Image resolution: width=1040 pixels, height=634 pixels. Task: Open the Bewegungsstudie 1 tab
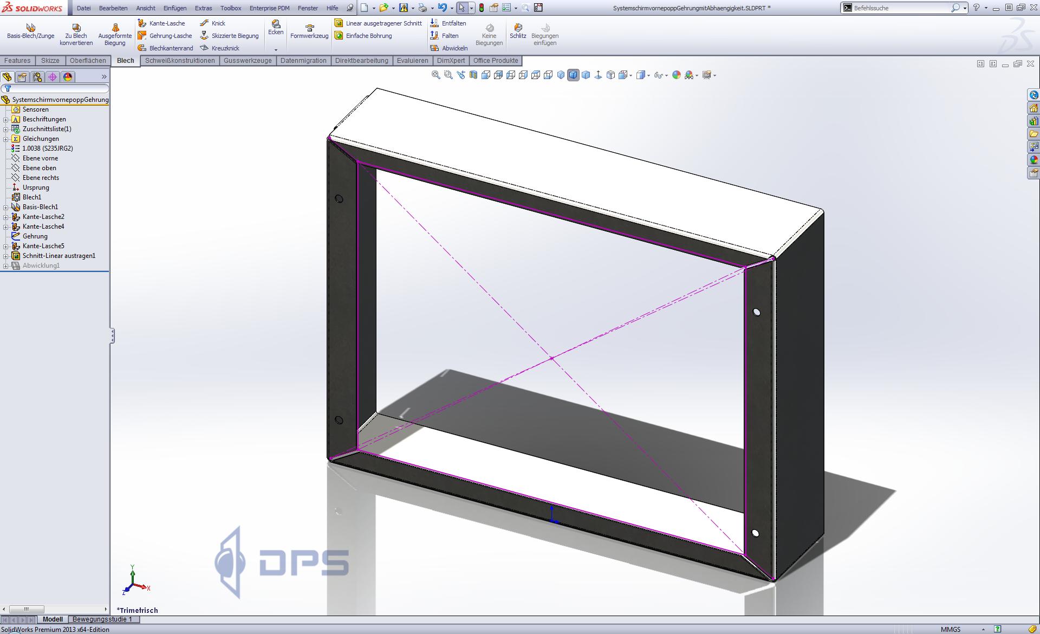102,619
